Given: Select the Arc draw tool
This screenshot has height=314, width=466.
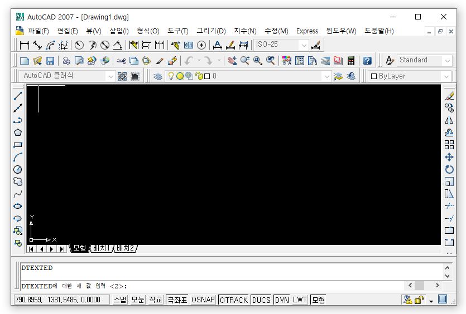Looking at the screenshot, I should (18, 157).
